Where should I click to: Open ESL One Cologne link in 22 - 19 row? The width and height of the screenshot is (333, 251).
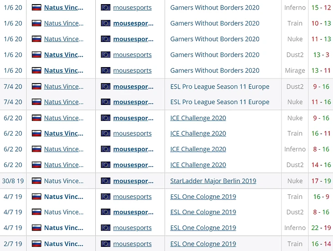[203, 228]
